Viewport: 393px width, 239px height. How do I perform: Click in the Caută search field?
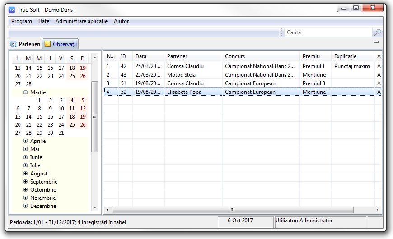[x=328, y=32]
